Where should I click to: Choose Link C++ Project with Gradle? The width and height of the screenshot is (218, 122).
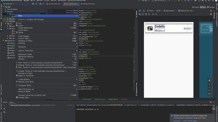click(47, 20)
